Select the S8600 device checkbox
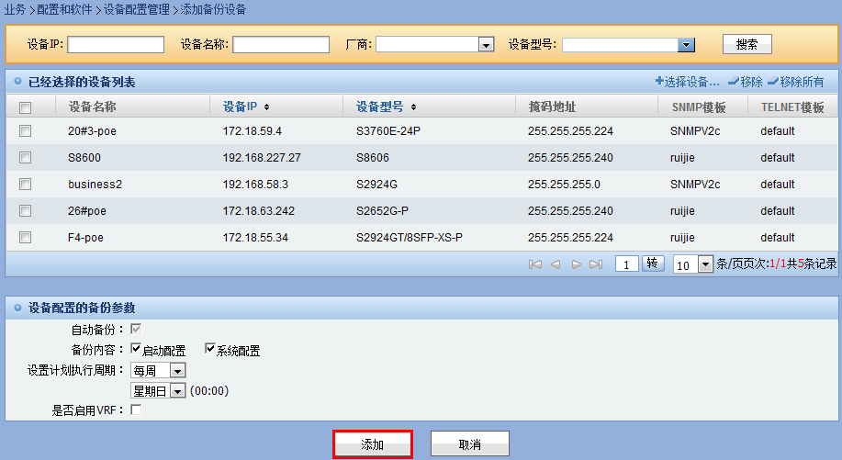842x460 pixels. pos(26,158)
